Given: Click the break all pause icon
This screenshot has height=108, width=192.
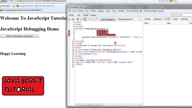Looking at the screenshot, I should click(81, 19).
